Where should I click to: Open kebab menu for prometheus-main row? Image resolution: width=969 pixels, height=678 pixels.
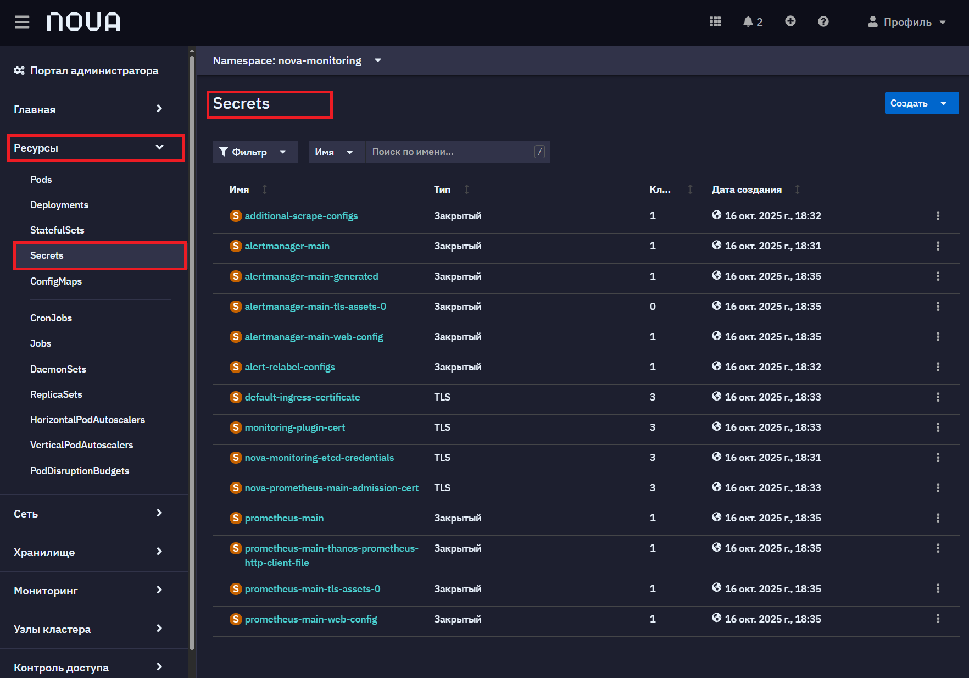[x=938, y=518]
